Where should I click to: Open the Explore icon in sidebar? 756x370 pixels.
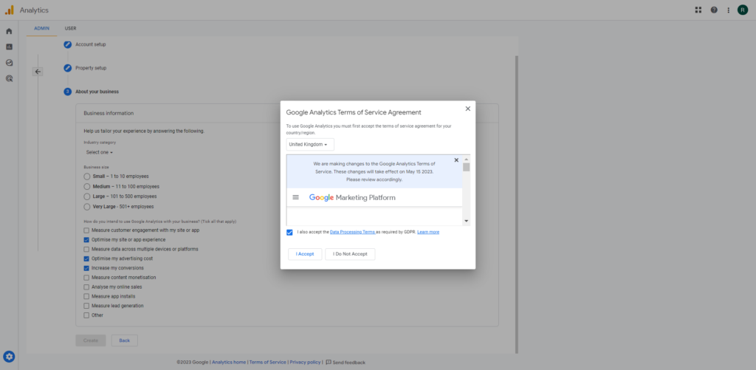(9, 63)
